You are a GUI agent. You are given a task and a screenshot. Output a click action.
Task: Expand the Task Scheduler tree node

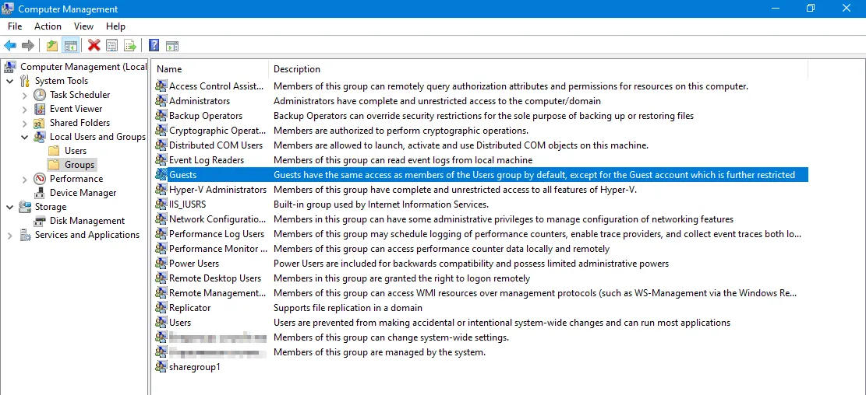(x=24, y=95)
